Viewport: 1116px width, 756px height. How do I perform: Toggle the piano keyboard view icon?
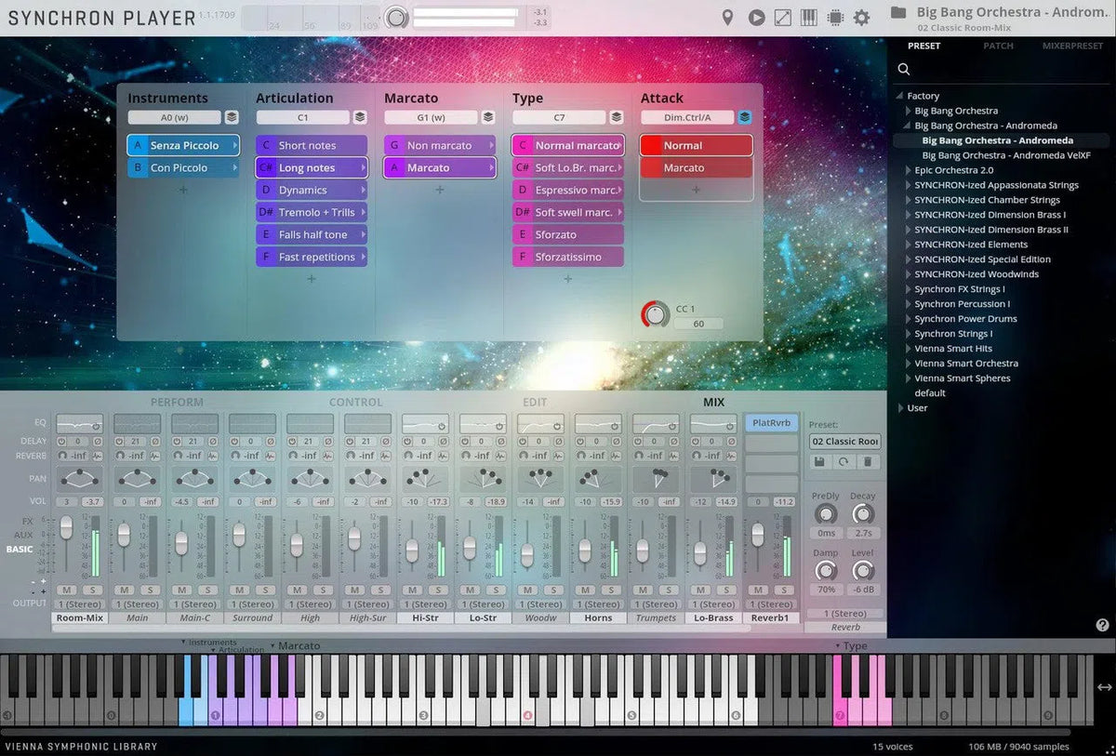[x=809, y=18]
